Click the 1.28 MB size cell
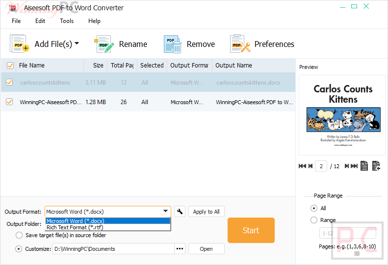388x265 pixels. pos(96,102)
